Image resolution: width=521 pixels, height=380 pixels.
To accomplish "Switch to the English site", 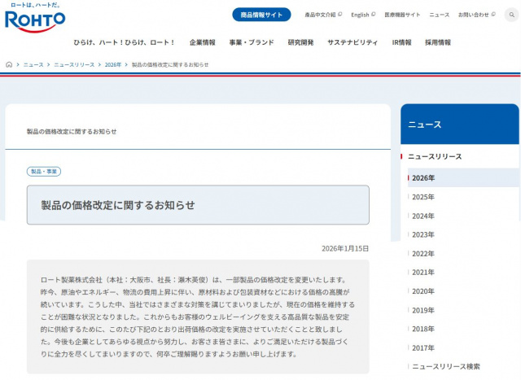I will click(x=362, y=15).
